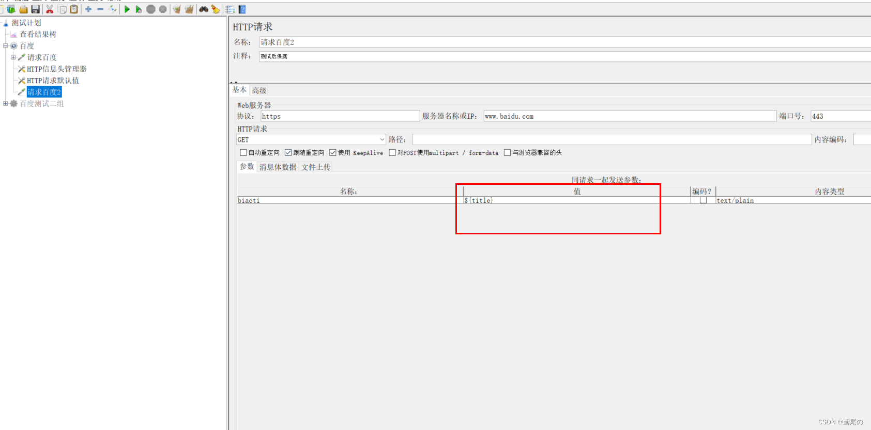The width and height of the screenshot is (871, 430).
Task: Click the Copy icon in toolbar
Action: (x=62, y=9)
